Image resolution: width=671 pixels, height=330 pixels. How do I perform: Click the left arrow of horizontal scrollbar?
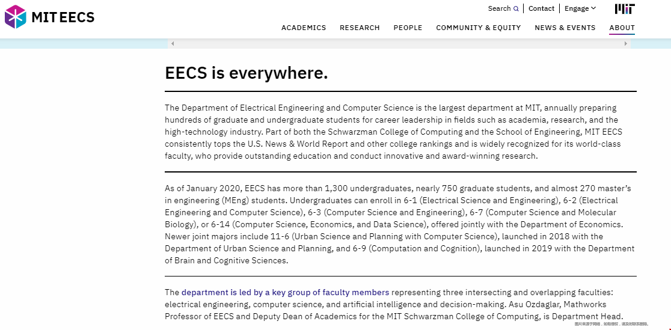pos(173,44)
